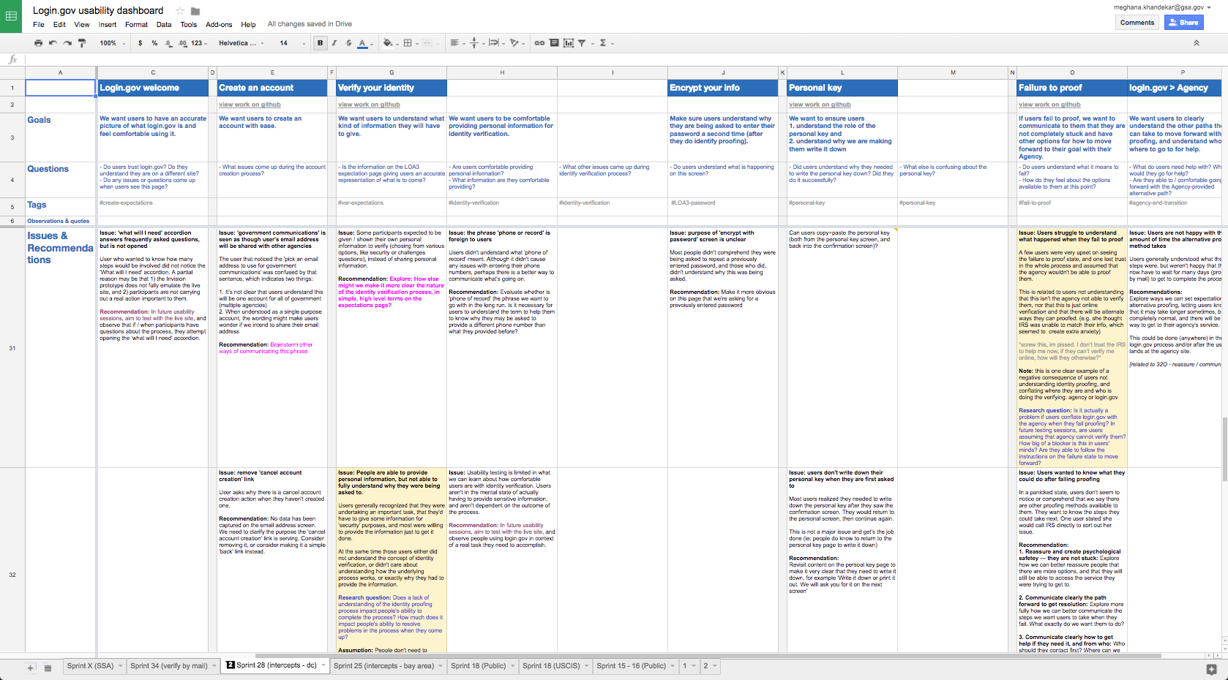The image size is (1228, 680).
Task: Open 'view work on github' link under Personal key
Action: pyautogui.click(x=820, y=105)
